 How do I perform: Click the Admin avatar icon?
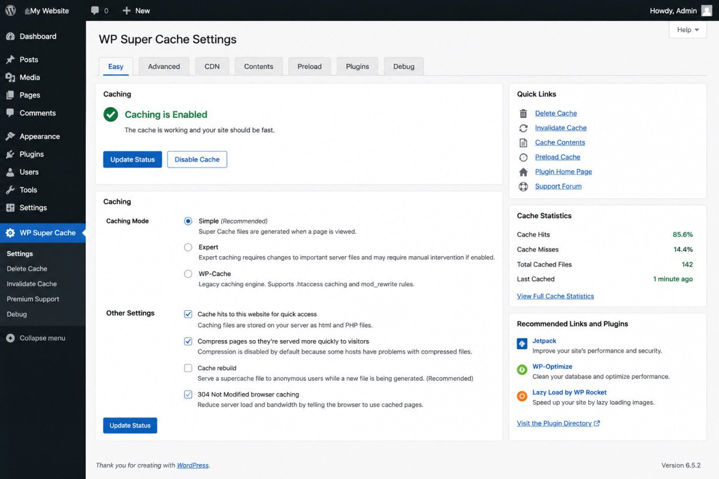(x=707, y=10)
